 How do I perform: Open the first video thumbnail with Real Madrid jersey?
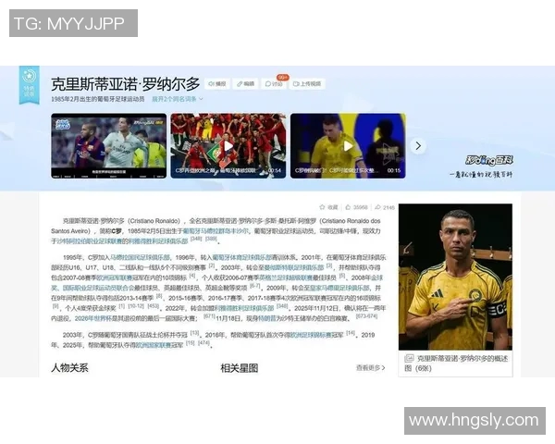[108, 145]
